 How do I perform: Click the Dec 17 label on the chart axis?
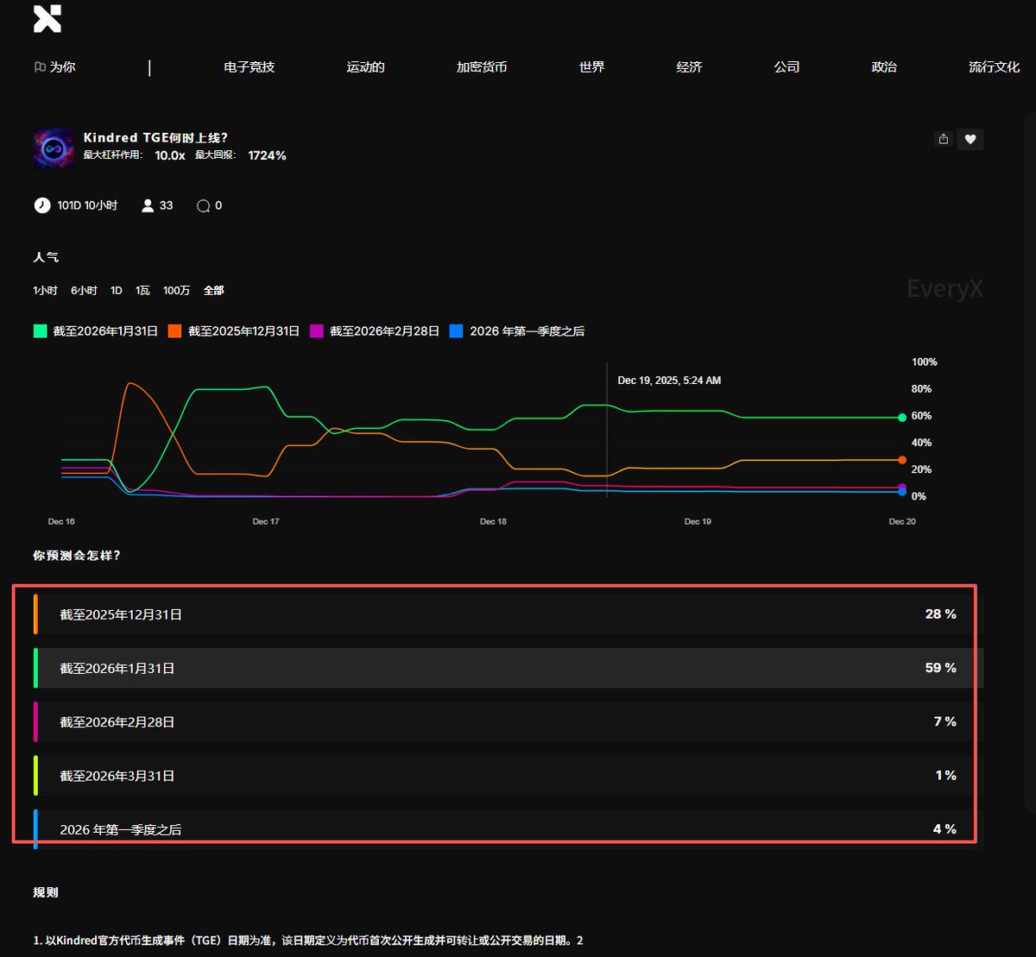pos(266,521)
